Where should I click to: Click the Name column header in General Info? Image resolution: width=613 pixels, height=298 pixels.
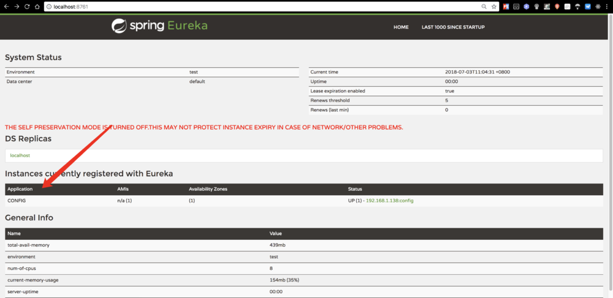[14, 234]
